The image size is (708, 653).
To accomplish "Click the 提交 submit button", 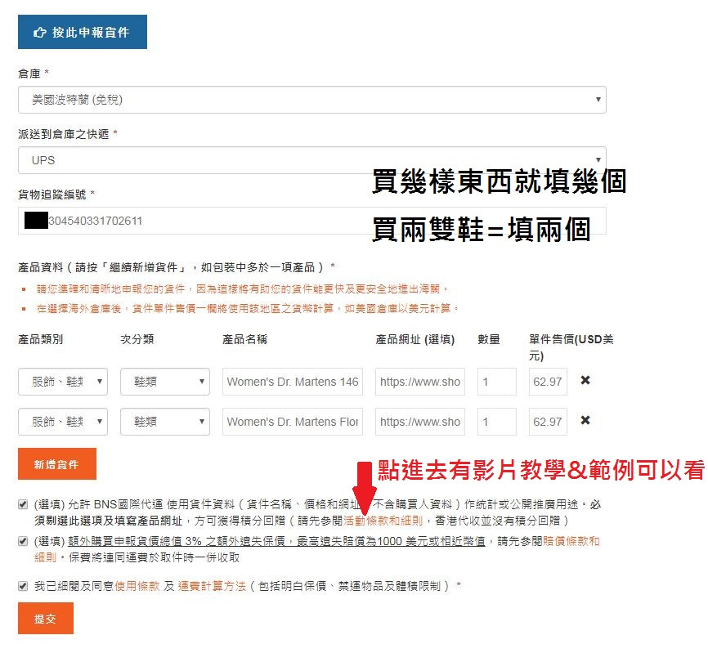I will coord(46,619).
